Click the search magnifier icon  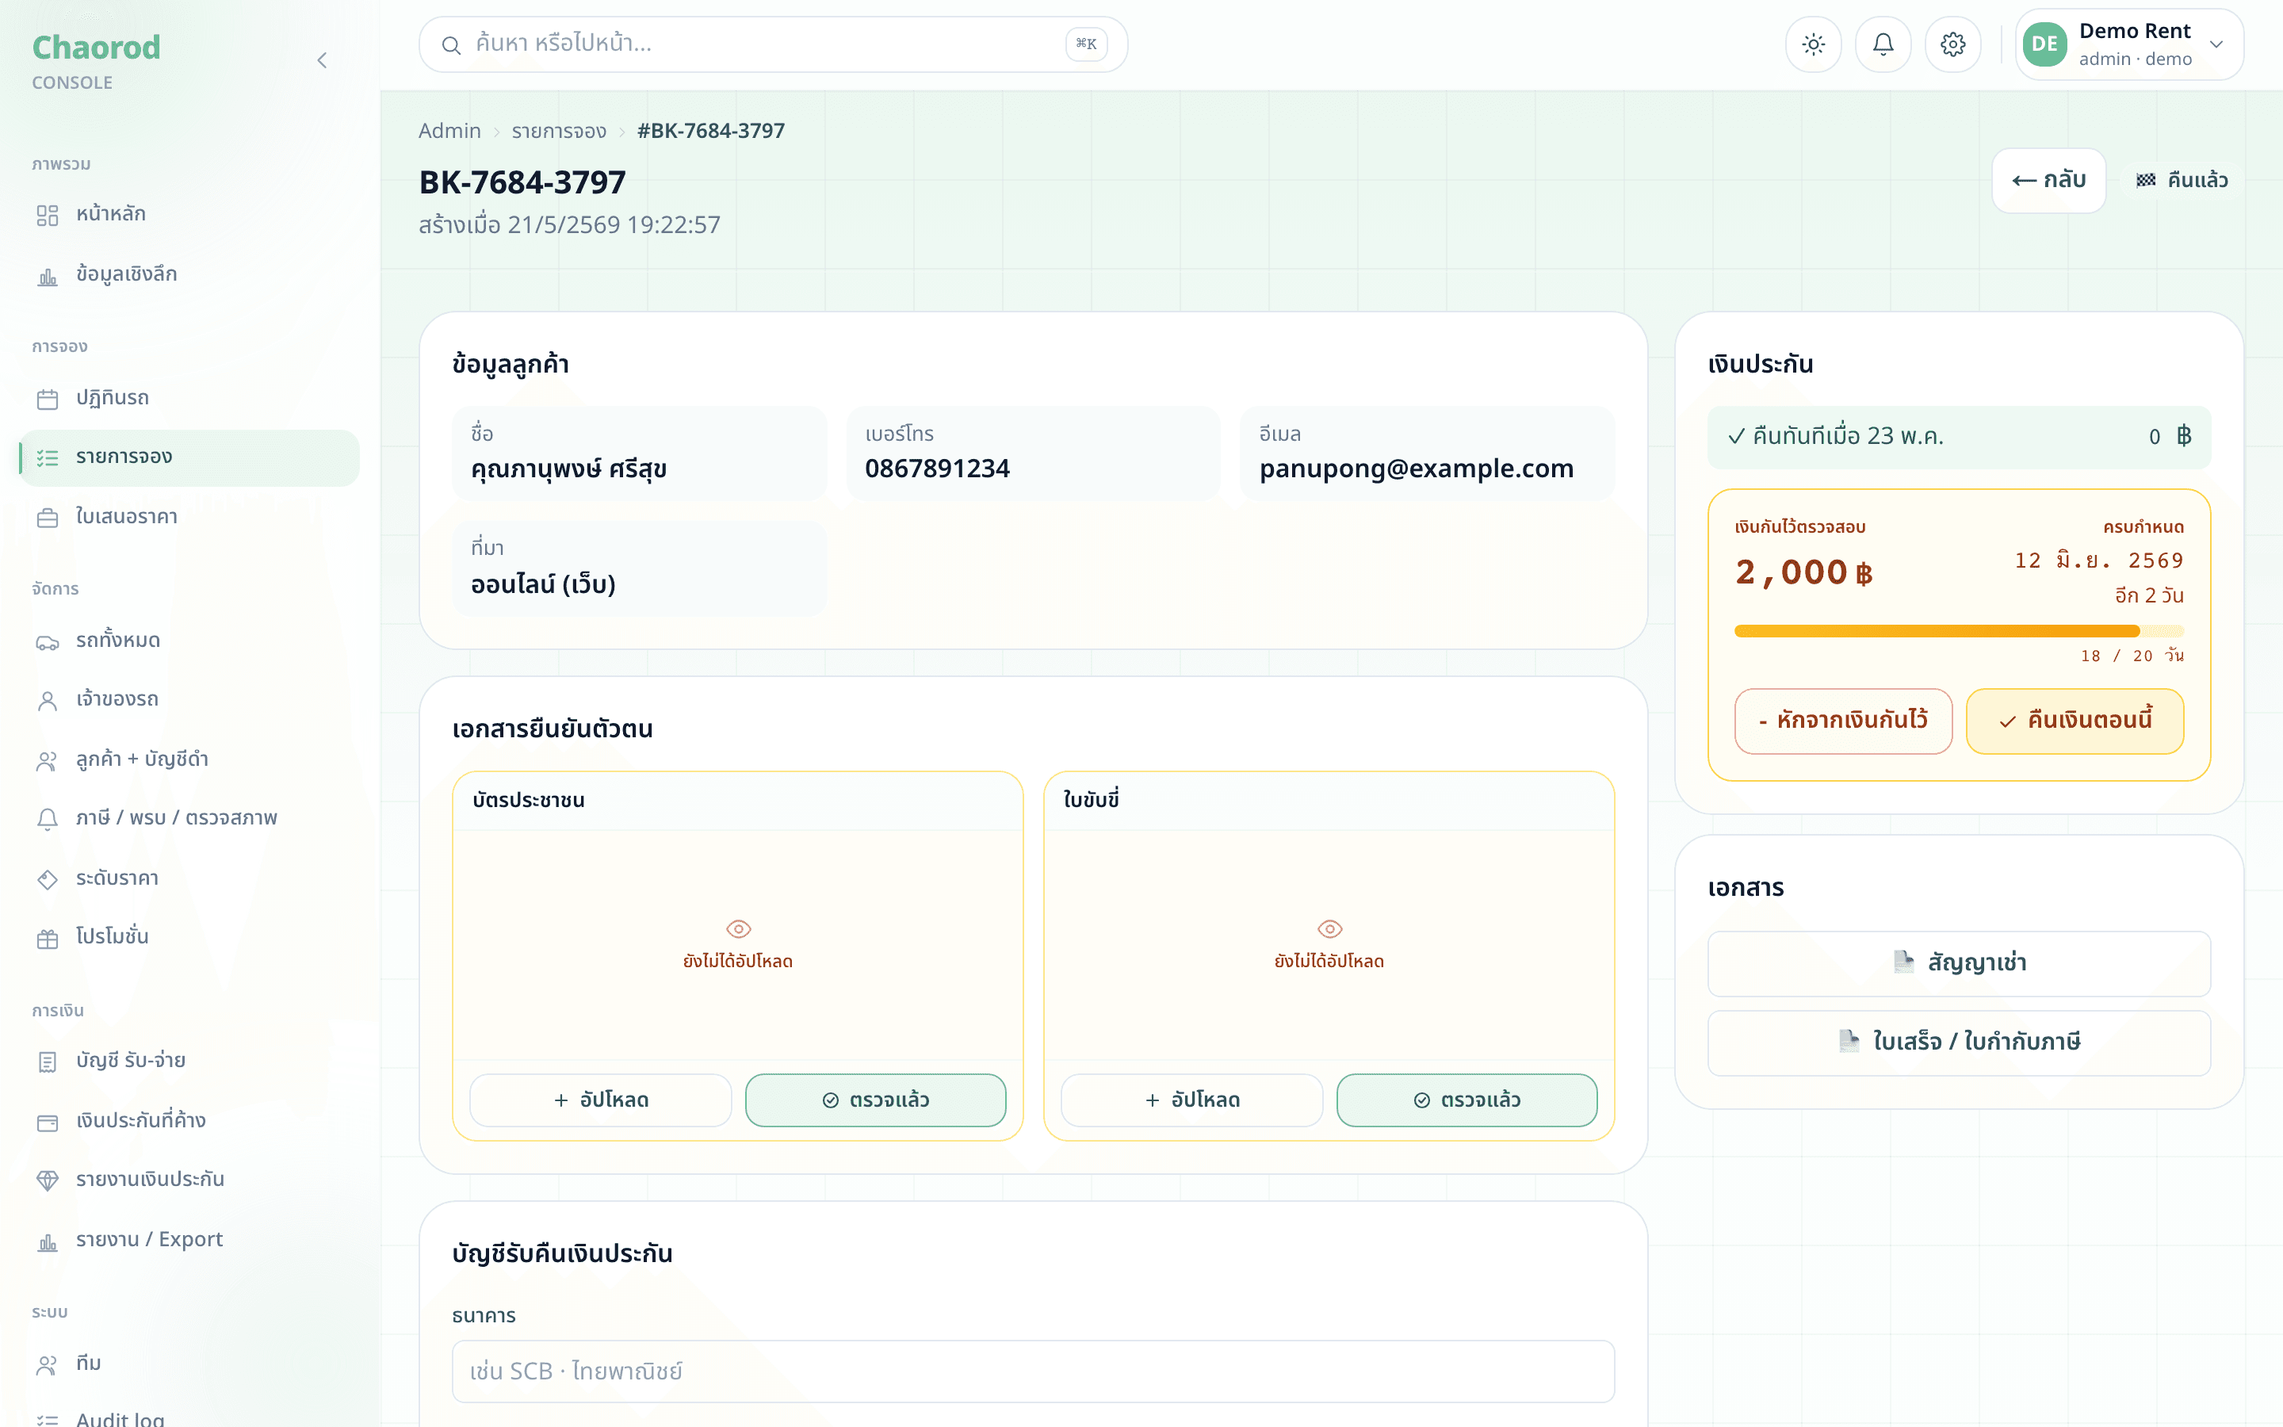pyautogui.click(x=451, y=44)
